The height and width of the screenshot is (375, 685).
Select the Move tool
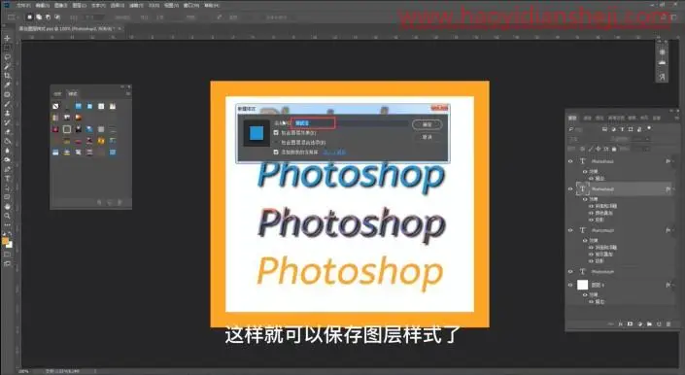(7, 39)
